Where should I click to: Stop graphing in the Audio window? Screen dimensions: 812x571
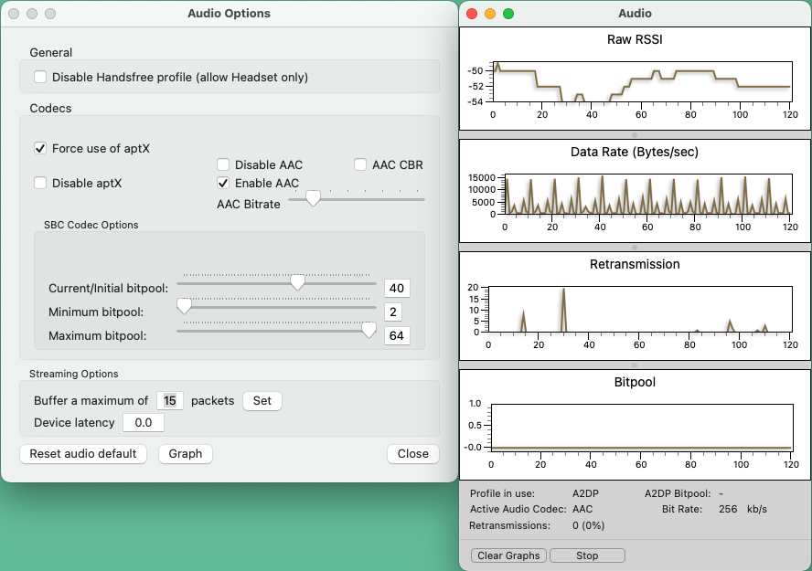[x=587, y=555]
